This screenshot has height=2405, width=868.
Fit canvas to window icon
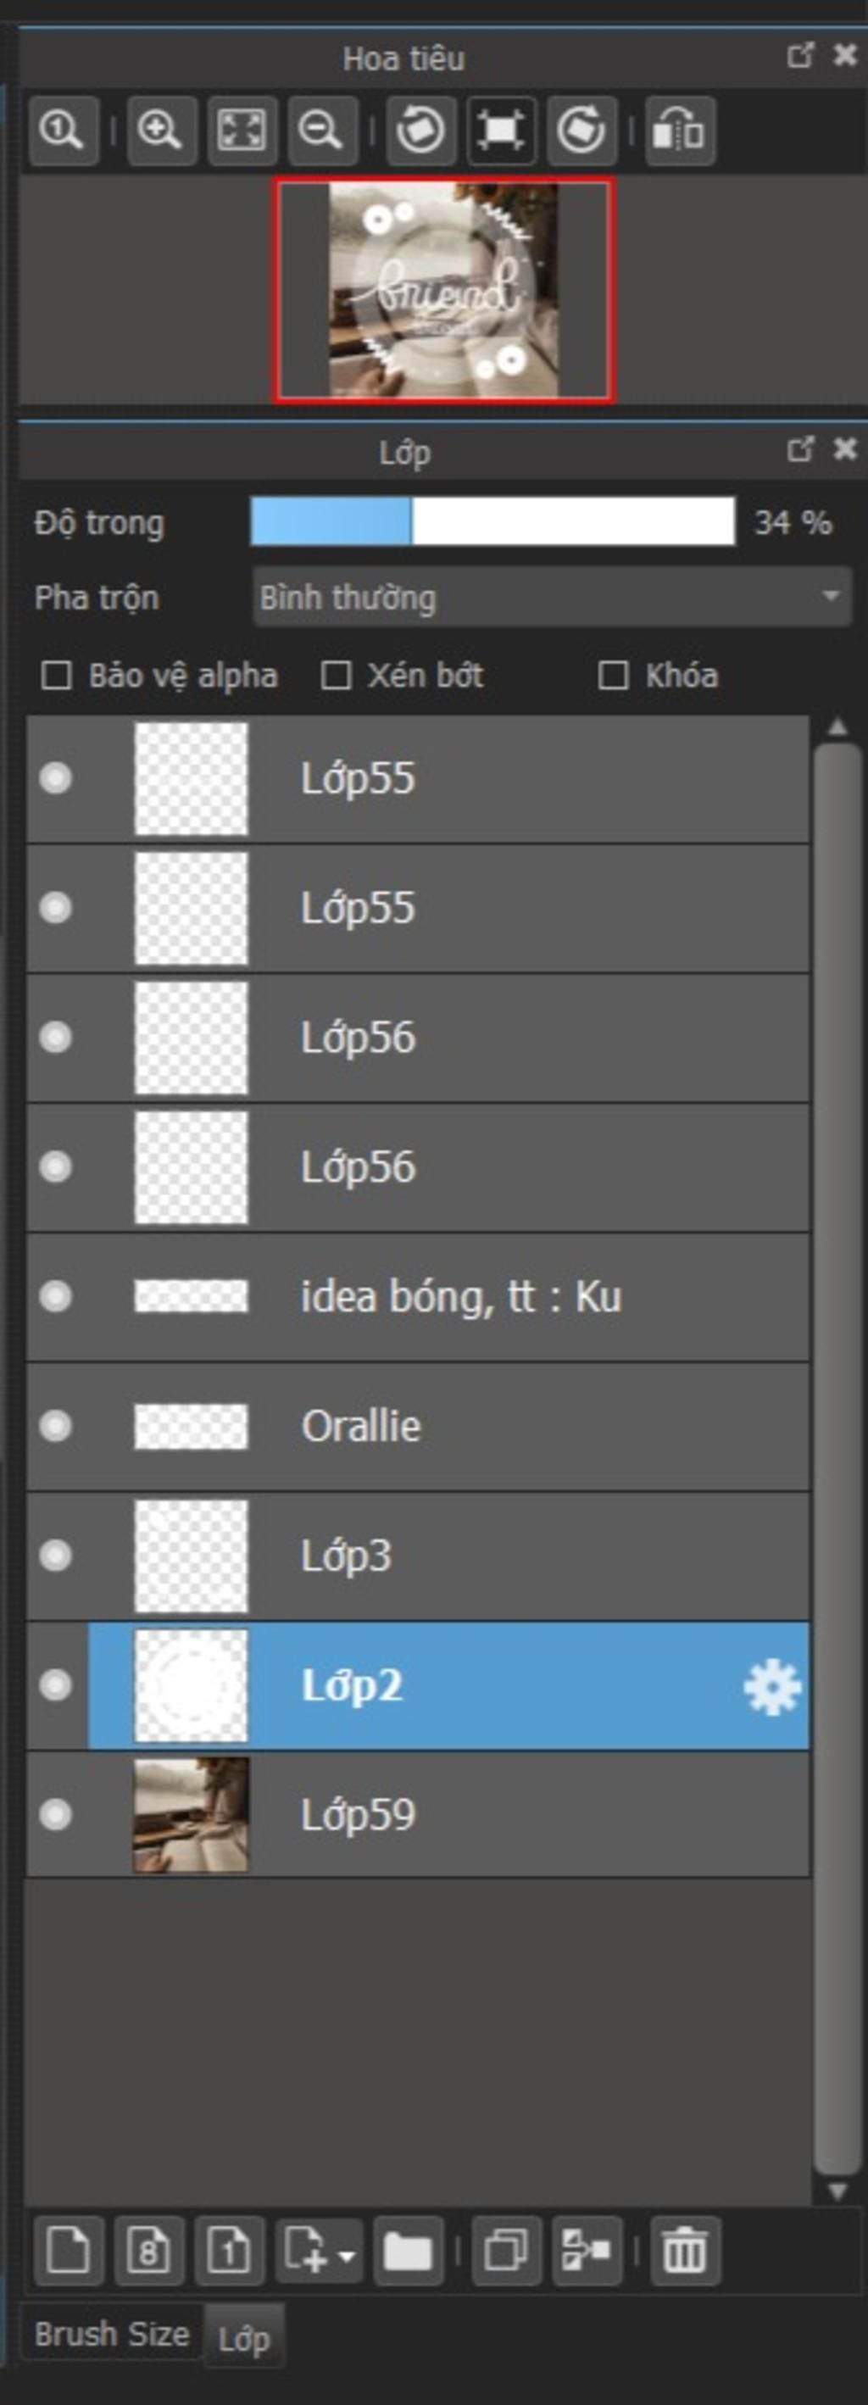(x=241, y=131)
